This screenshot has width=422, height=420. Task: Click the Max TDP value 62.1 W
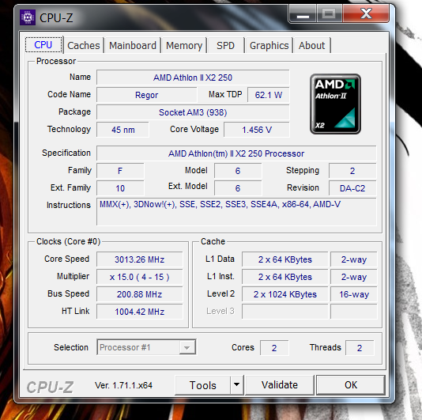269,95
